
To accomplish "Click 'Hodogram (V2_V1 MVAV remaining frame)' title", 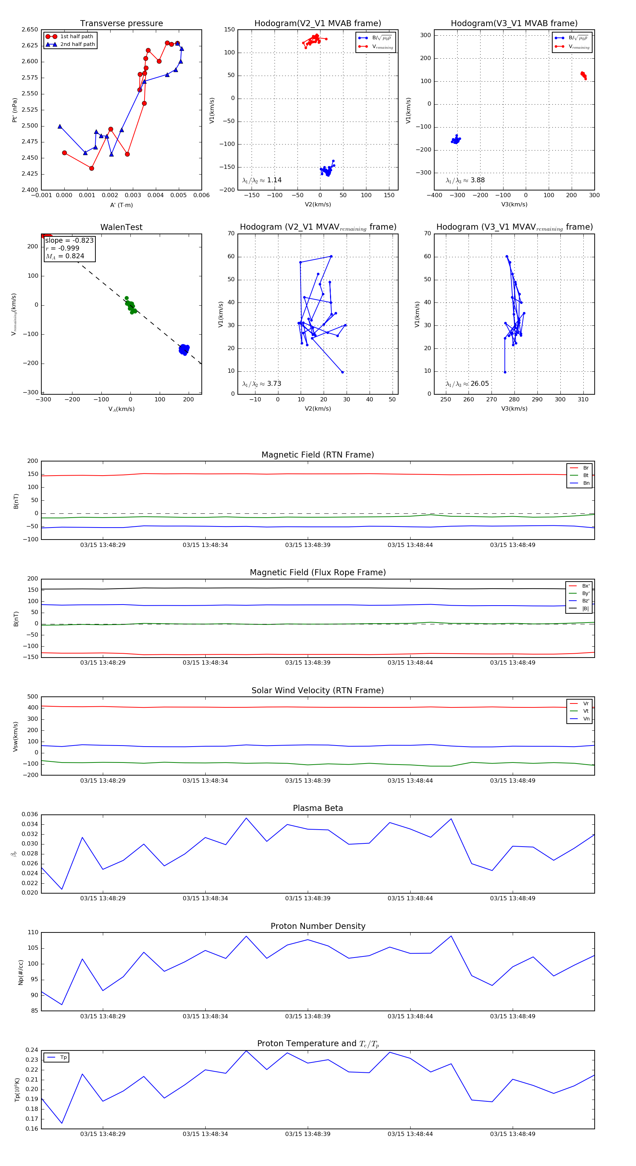I will tap(318, 227).
